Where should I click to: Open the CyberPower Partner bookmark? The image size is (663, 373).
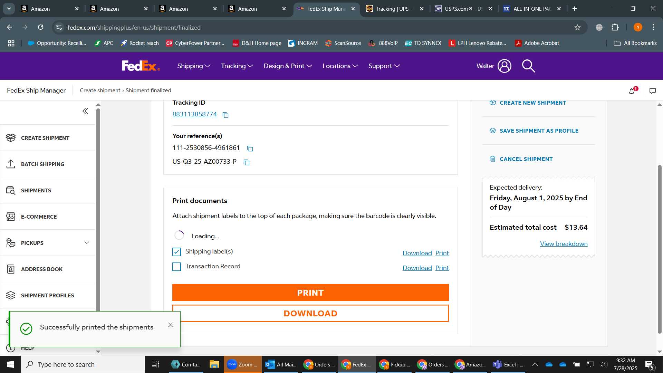(x=195, y=43)
